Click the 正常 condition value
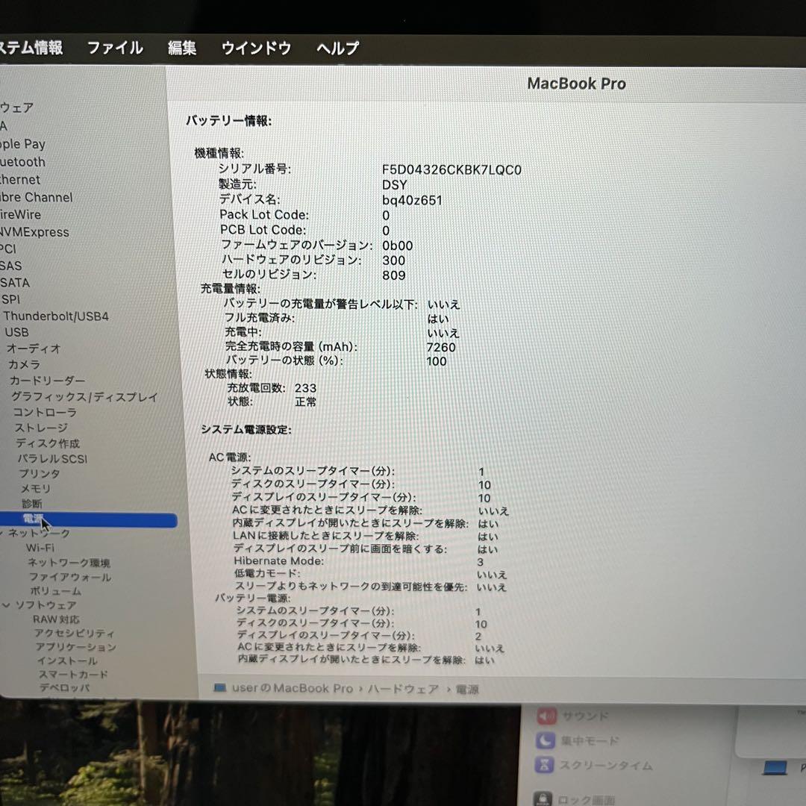Image resolution: width=806 pixels, height=806 pixels. tap(305, 402)
